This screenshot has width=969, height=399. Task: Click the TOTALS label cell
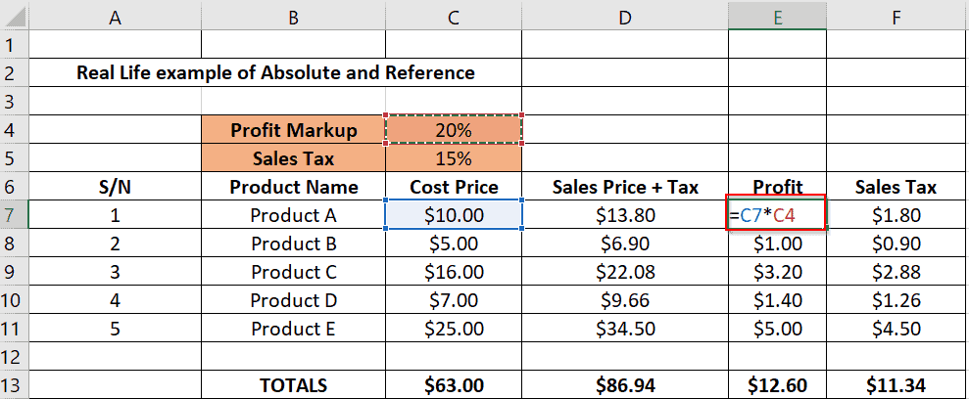coord(294,385)
